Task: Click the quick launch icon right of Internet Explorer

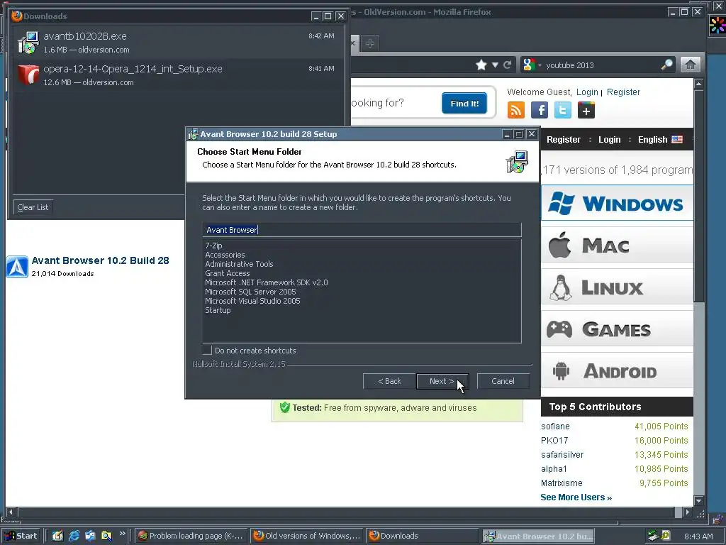Action: coord(90,536)
